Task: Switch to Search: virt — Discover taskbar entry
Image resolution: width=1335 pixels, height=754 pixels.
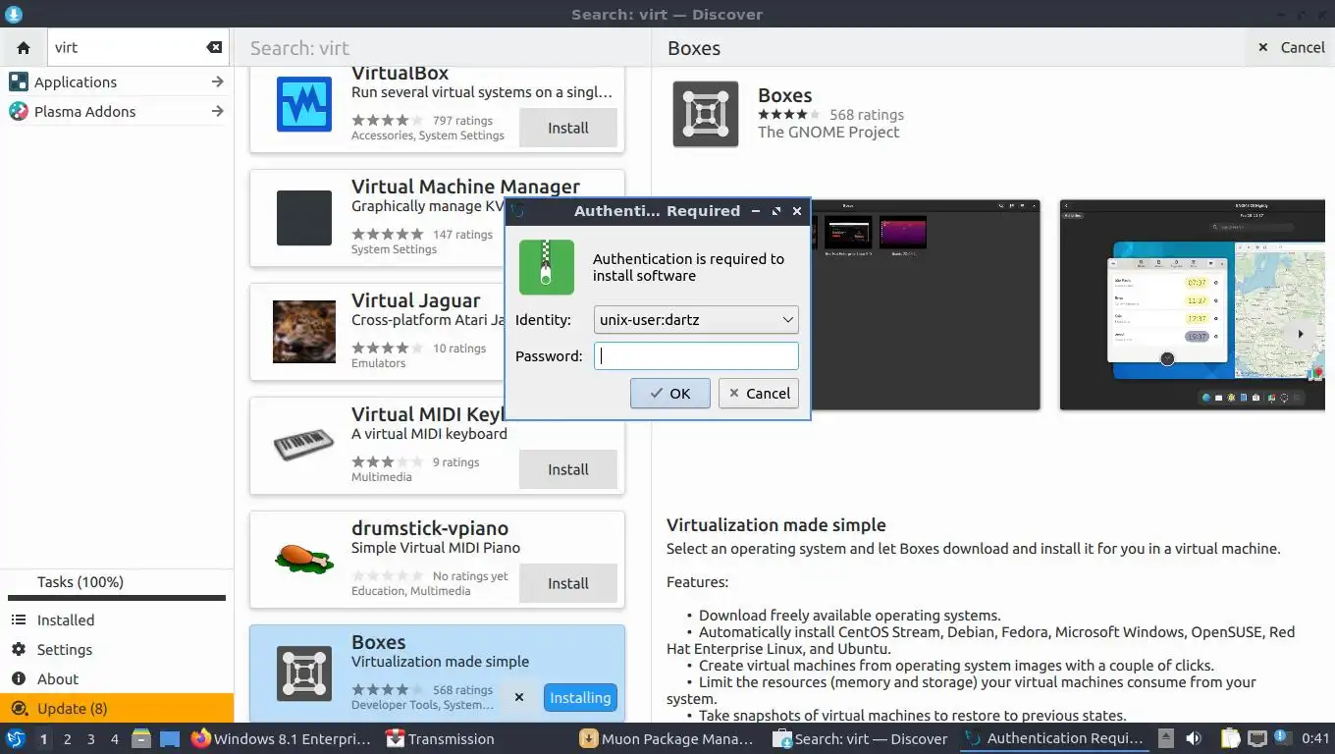Action: pyautogui.click(x=861, y=738)
